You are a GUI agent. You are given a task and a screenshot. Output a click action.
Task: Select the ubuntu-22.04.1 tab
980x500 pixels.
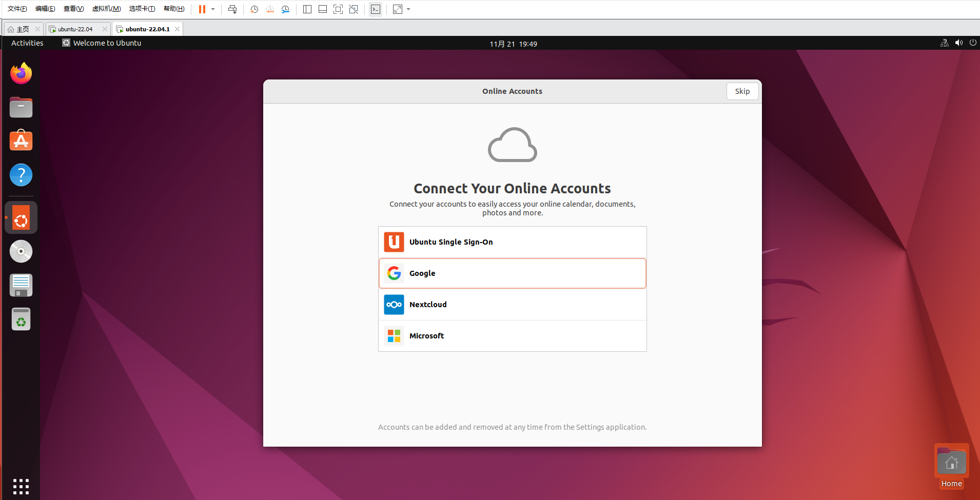147,29
